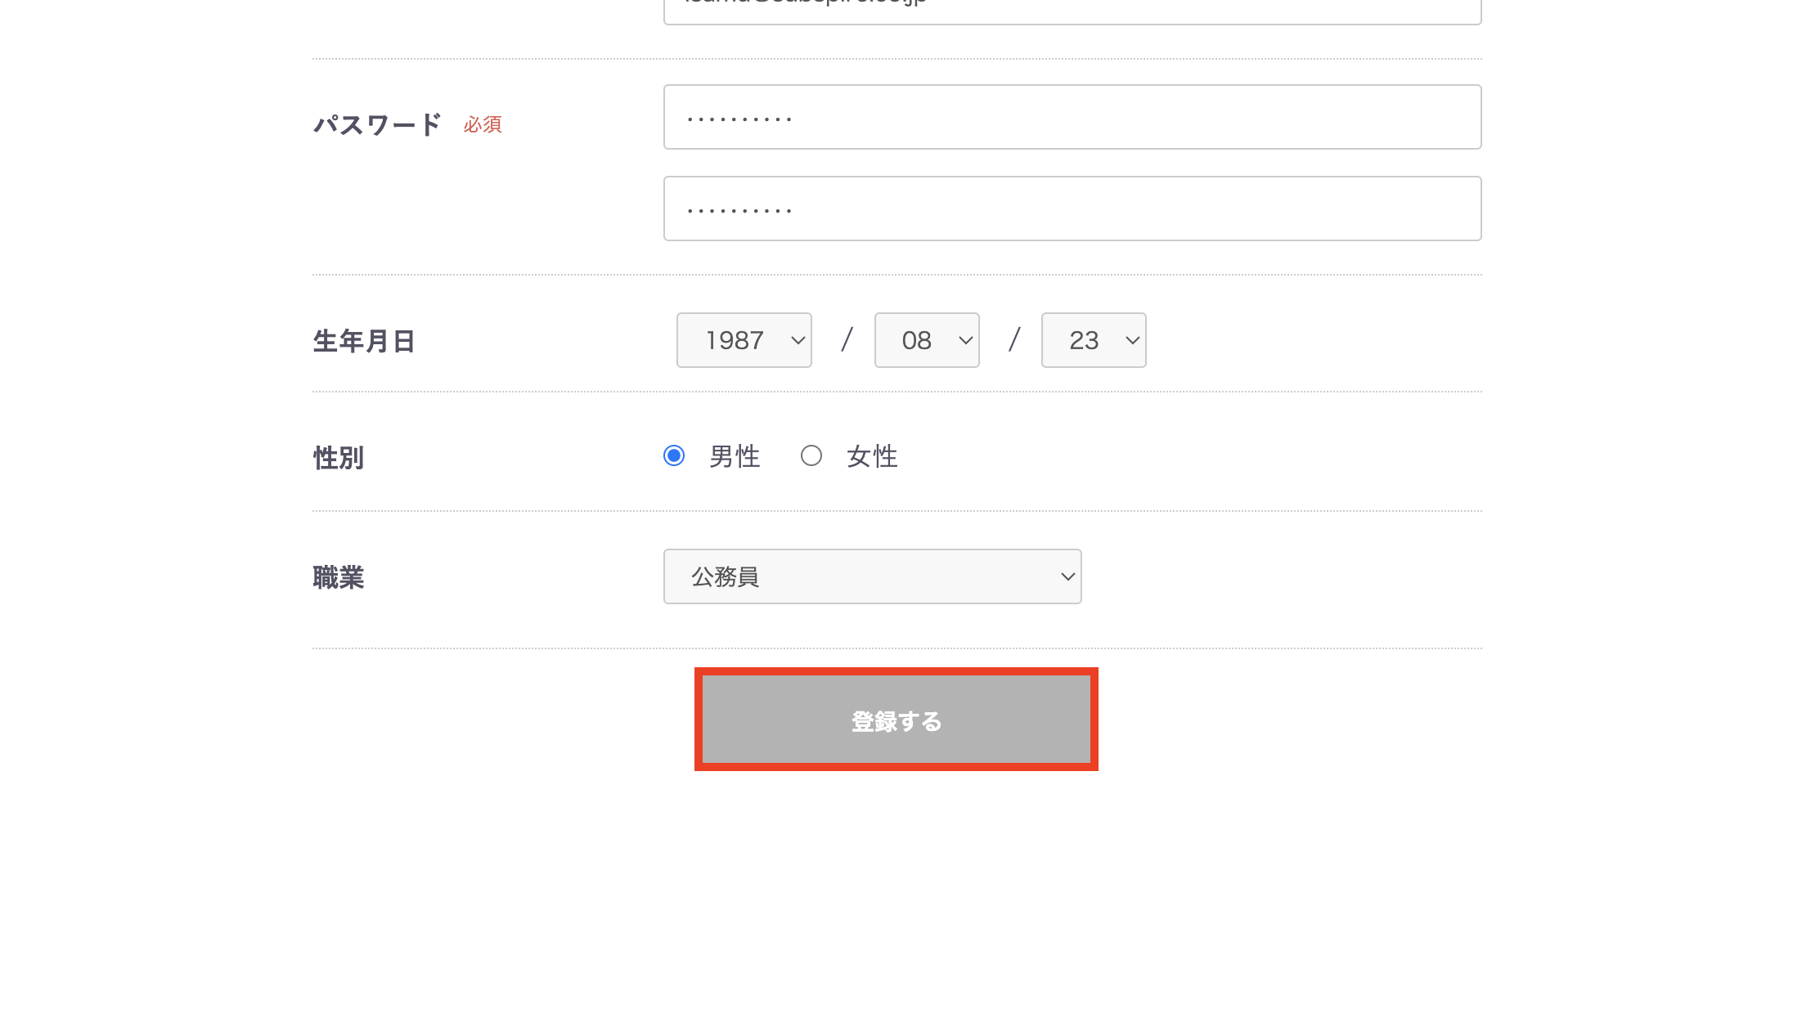
Task: Click the chevron arrow on month selector
Action: (965, 340)
